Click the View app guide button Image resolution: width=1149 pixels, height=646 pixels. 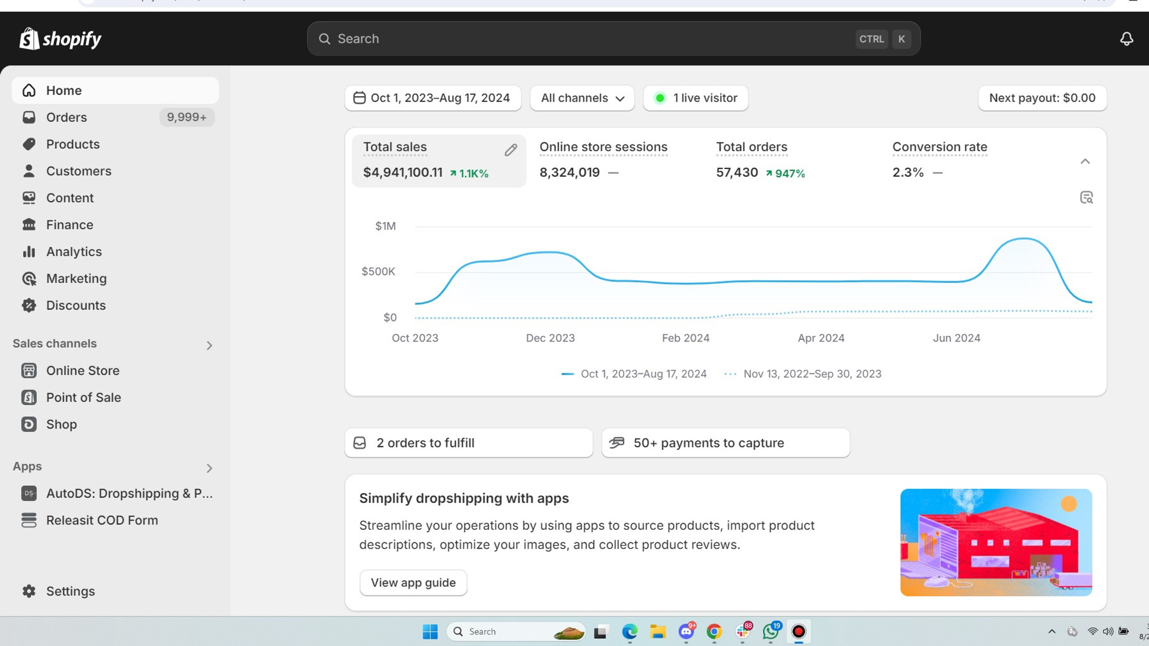coord(413,583)
